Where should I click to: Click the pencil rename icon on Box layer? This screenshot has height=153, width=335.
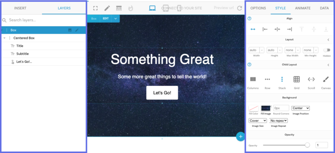pyautogui.click(x=77, y=30)
